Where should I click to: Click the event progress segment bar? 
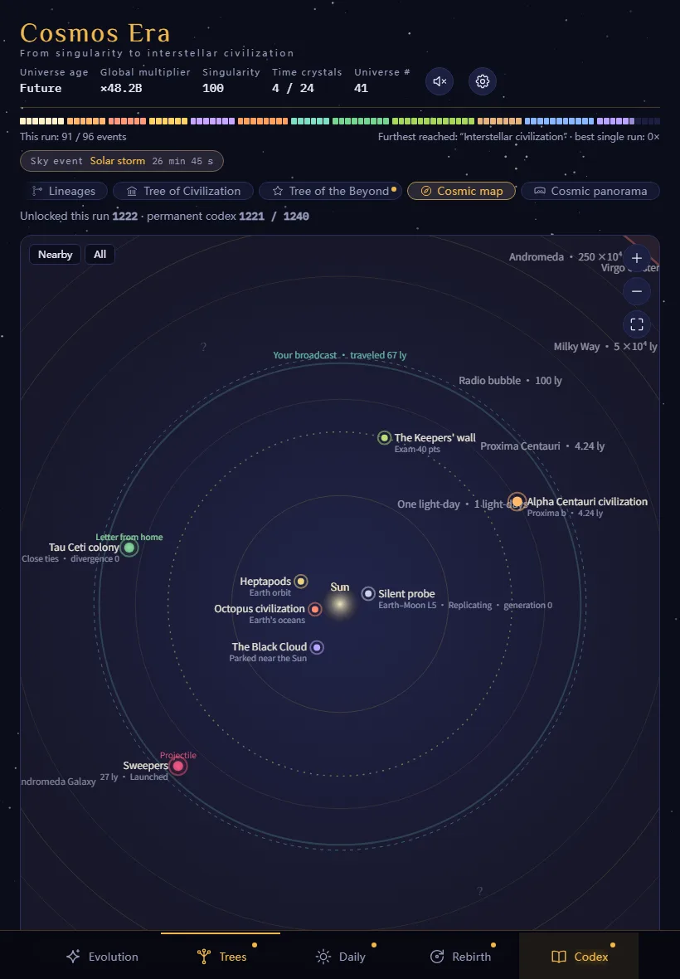[x=340, y=121]
